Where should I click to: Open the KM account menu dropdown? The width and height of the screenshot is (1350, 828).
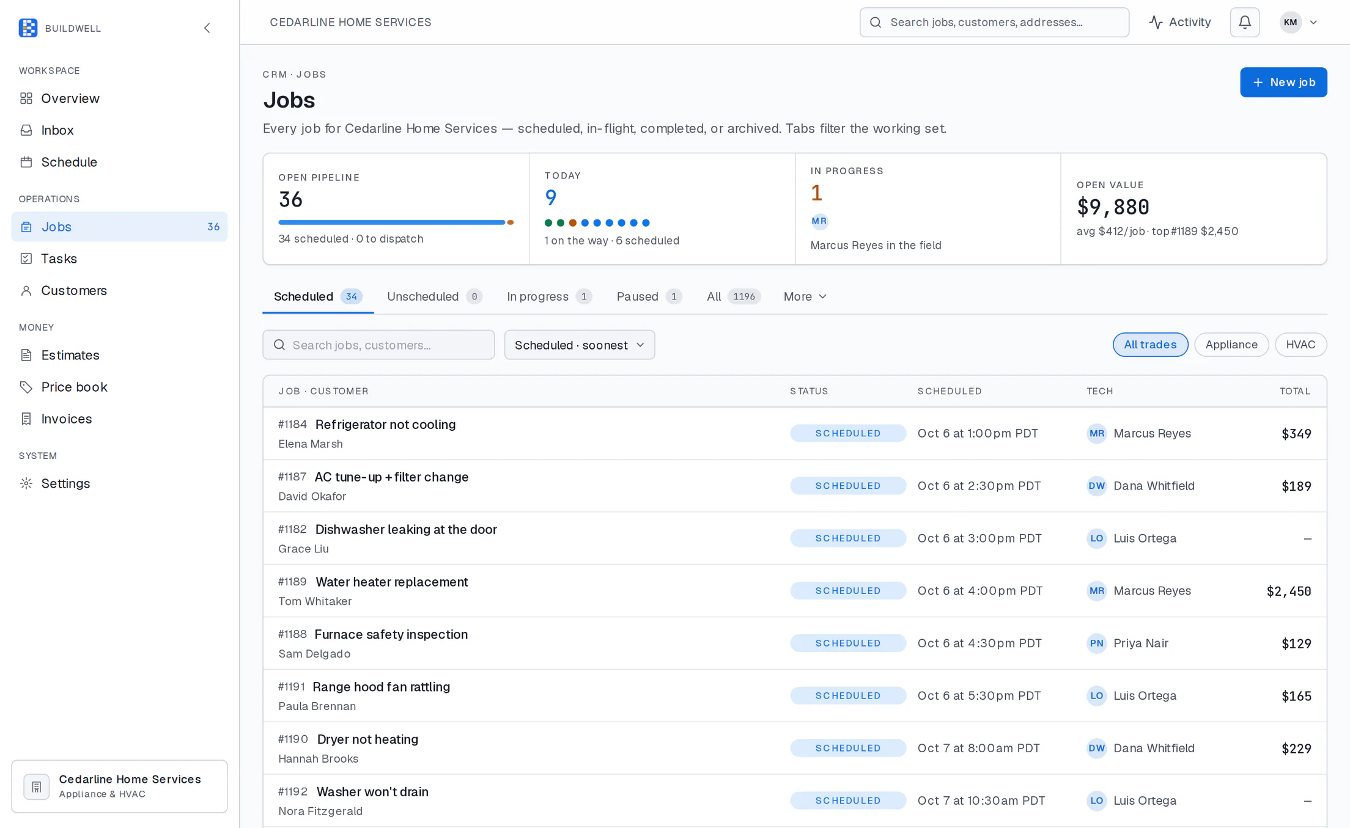(1299, 23)
